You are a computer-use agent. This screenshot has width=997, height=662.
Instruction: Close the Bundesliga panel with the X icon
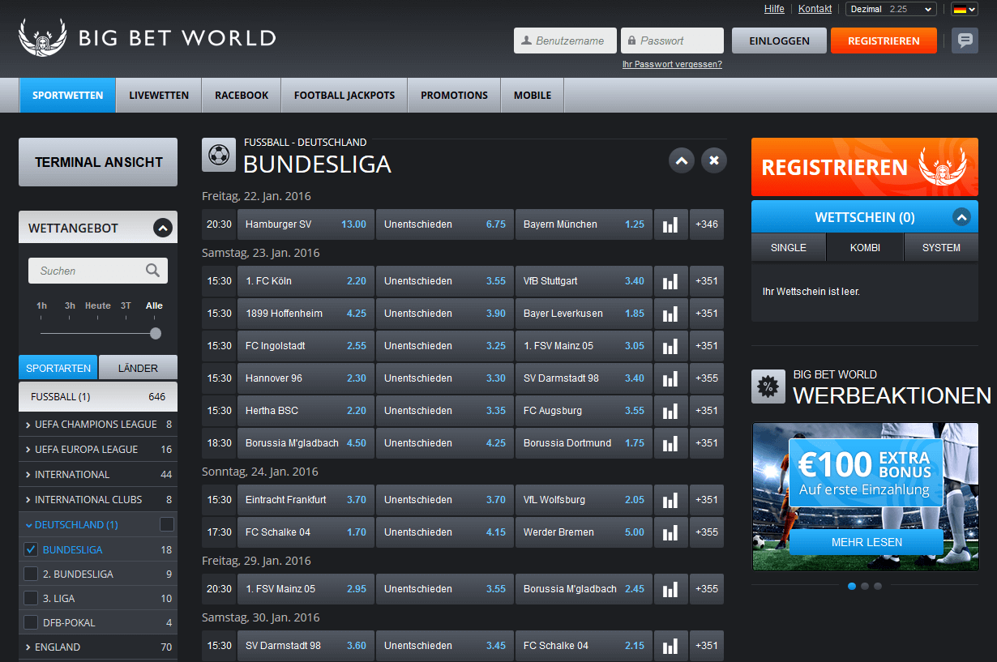click(x=714, y=160)
